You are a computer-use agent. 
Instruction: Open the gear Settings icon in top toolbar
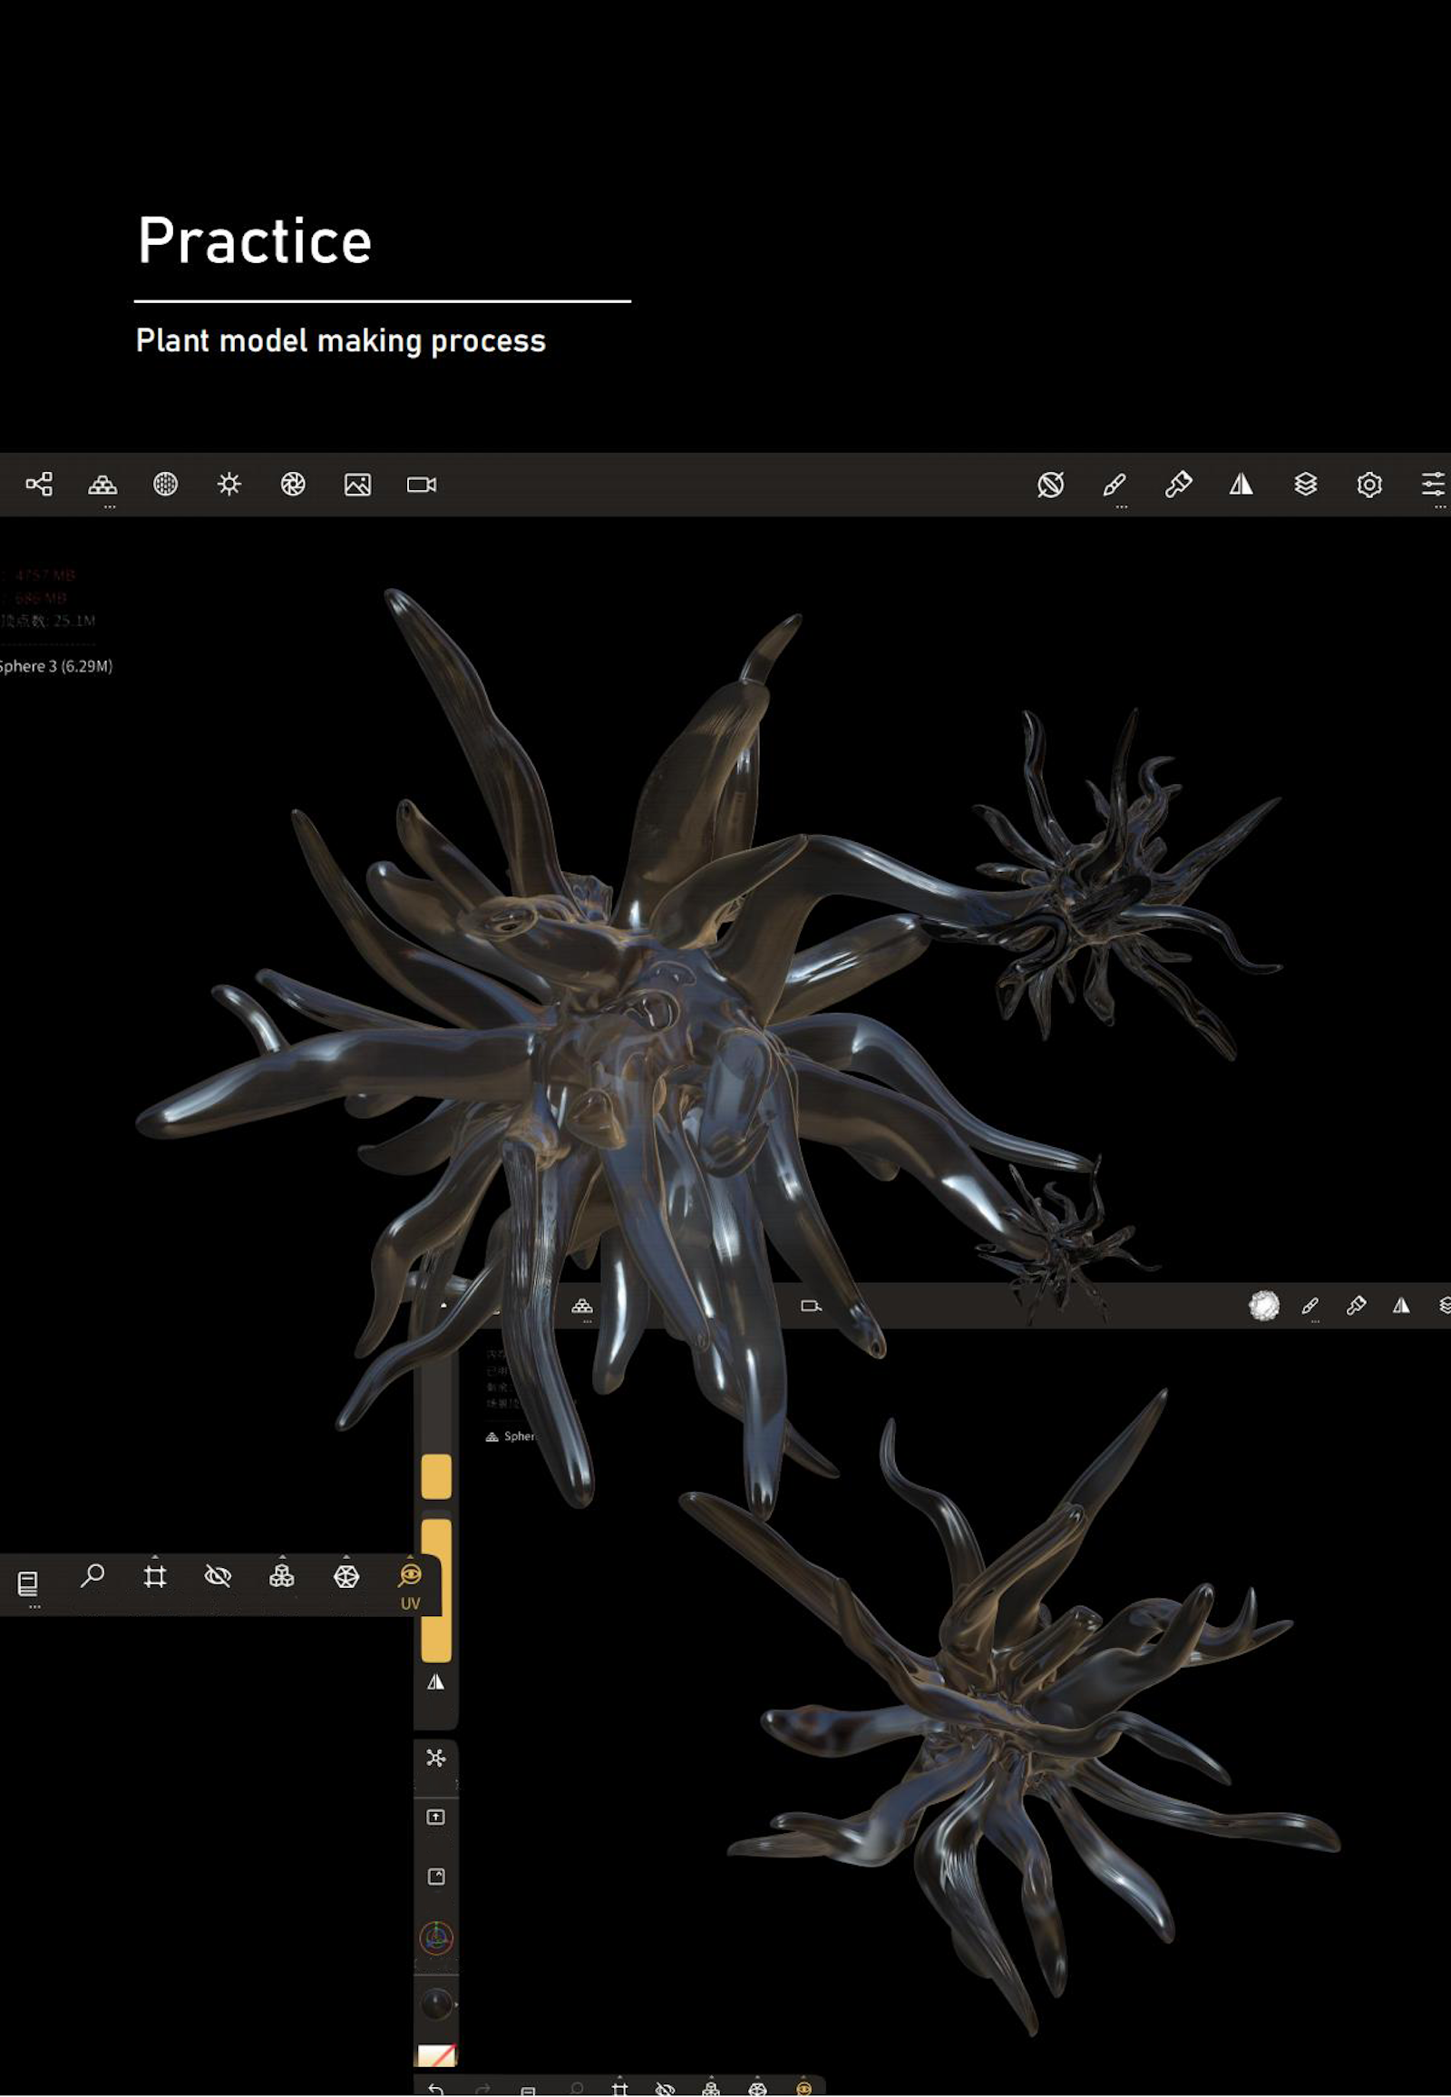pyautogui.click(x=1369, y=485)
